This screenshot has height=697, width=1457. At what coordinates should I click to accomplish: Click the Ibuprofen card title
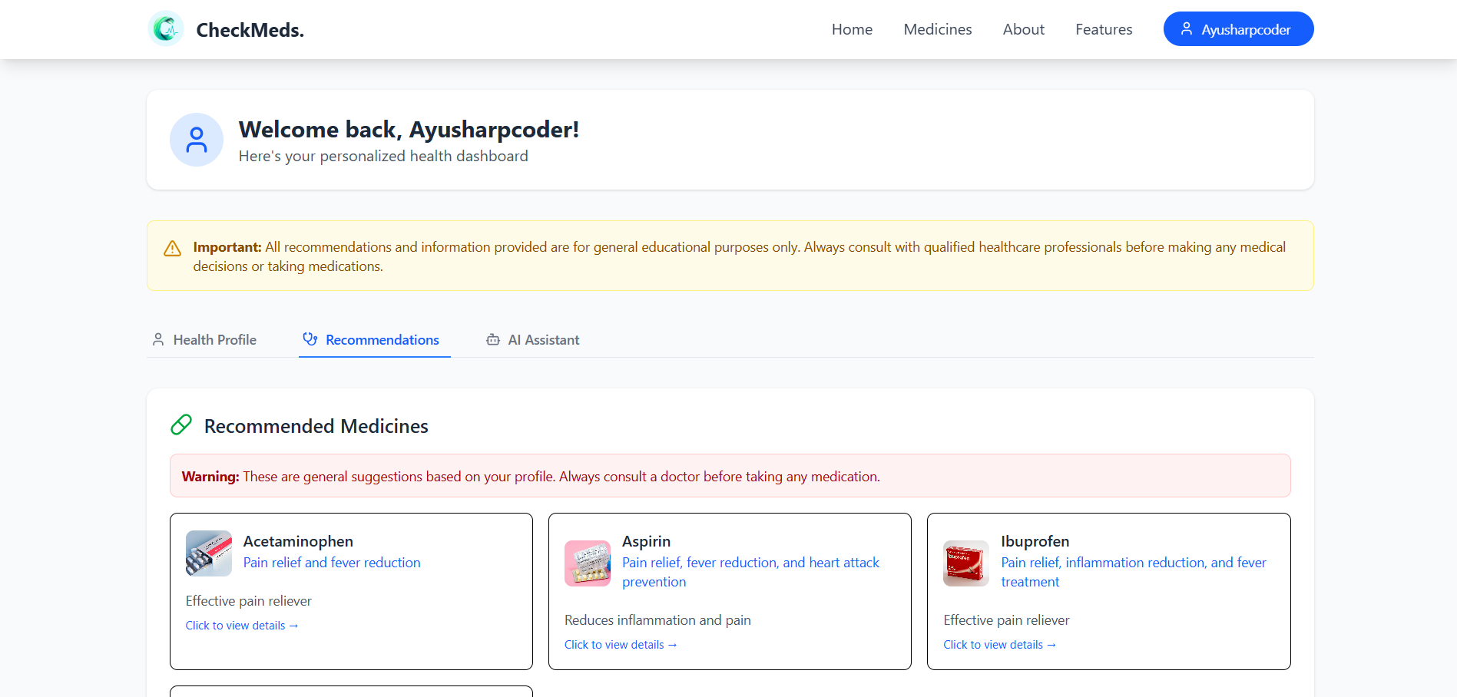(x=1035, y=541)
